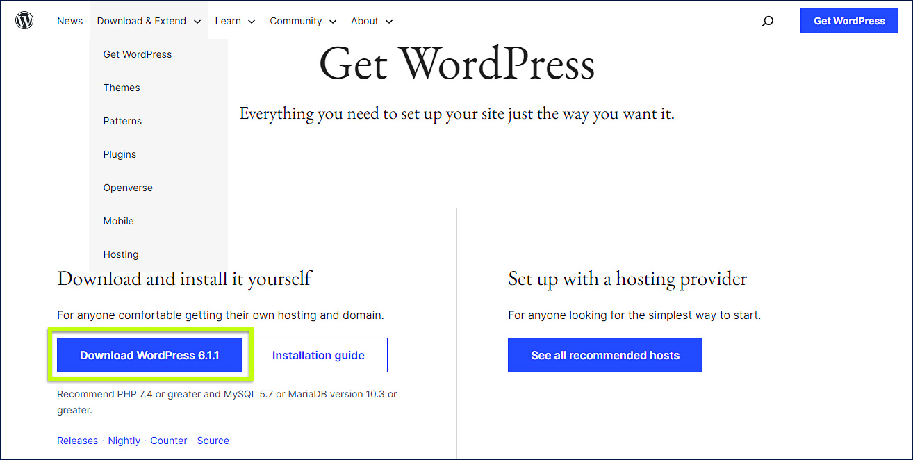Select Themes in the submenu
The width and height of the screenshot is (913, 460).
pyautogui.click(x=122, y=88)
